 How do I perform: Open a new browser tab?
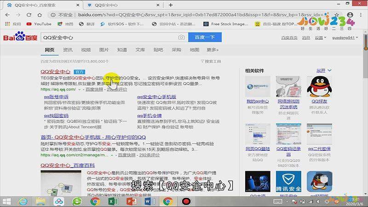click(x=171, y=5)
